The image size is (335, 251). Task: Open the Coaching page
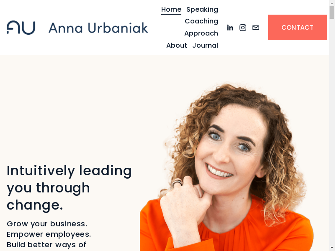pos(201,21)
